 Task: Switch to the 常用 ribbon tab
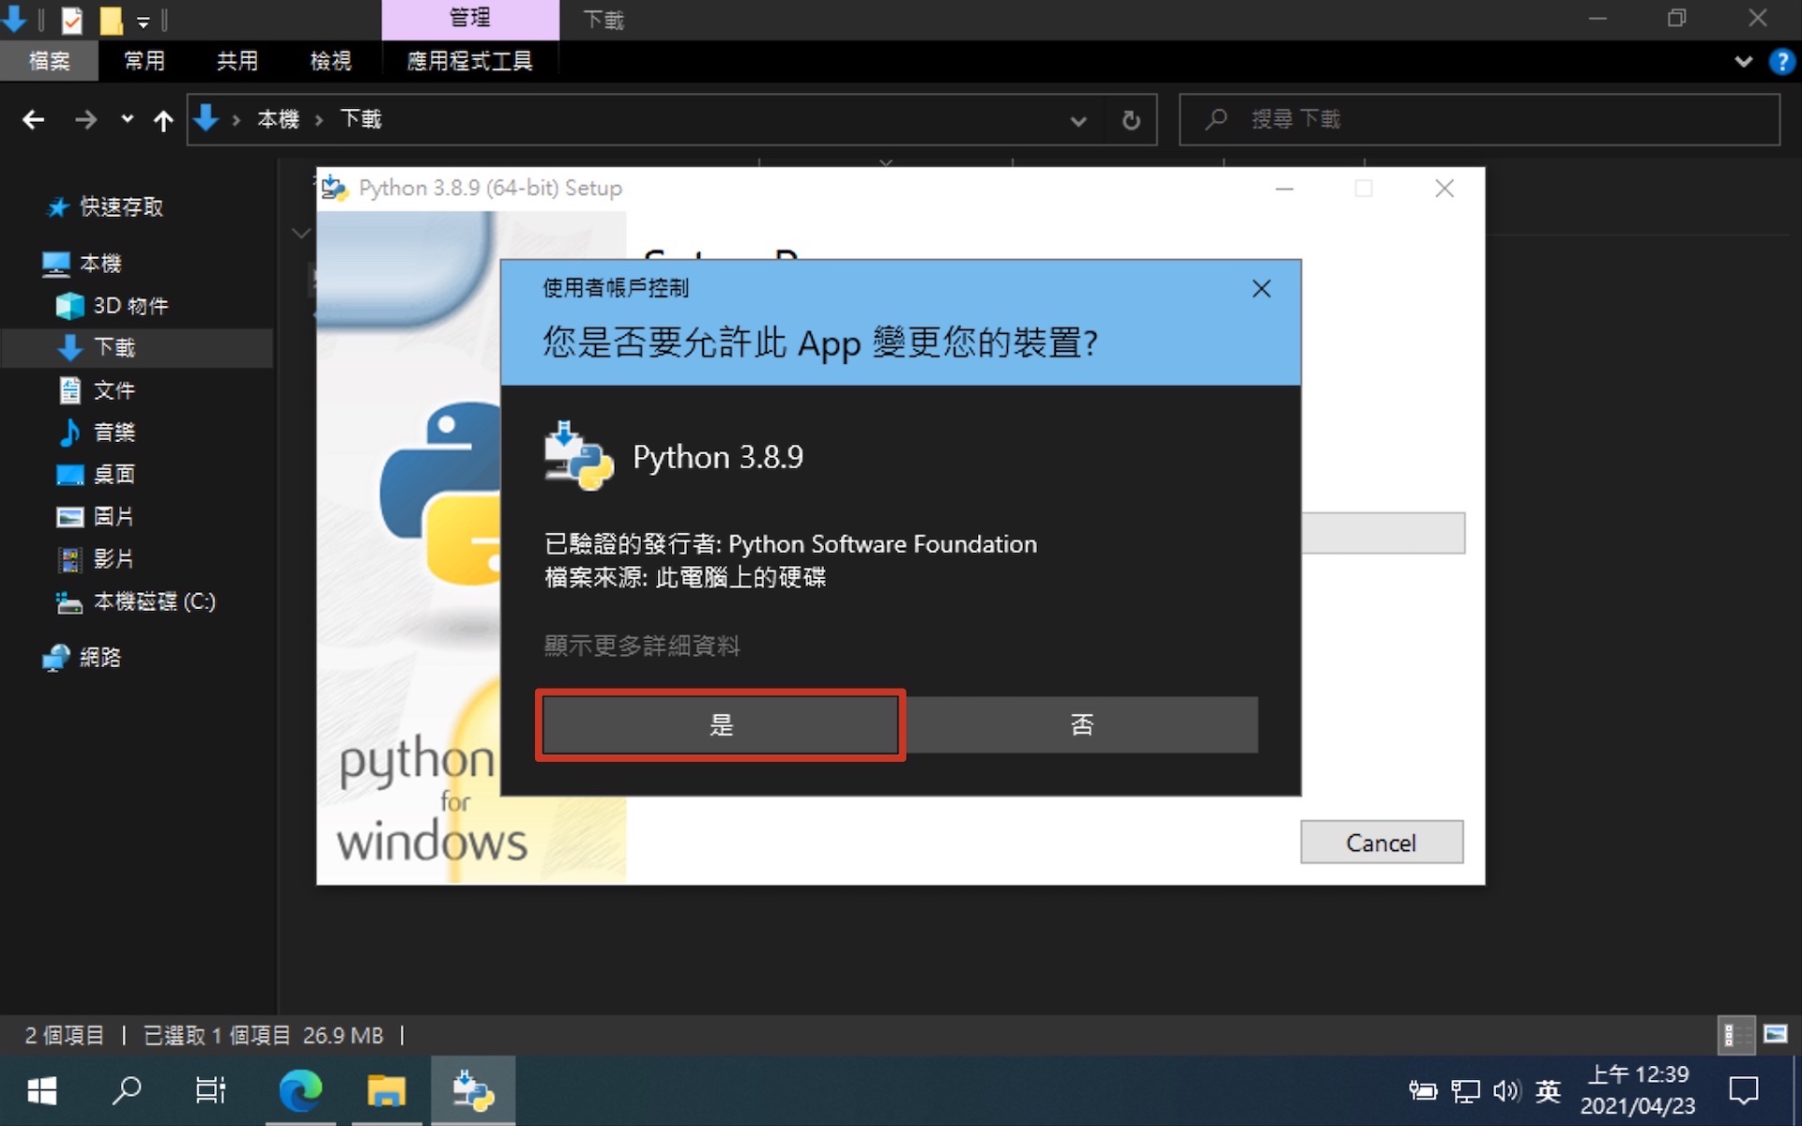(145, 61)
